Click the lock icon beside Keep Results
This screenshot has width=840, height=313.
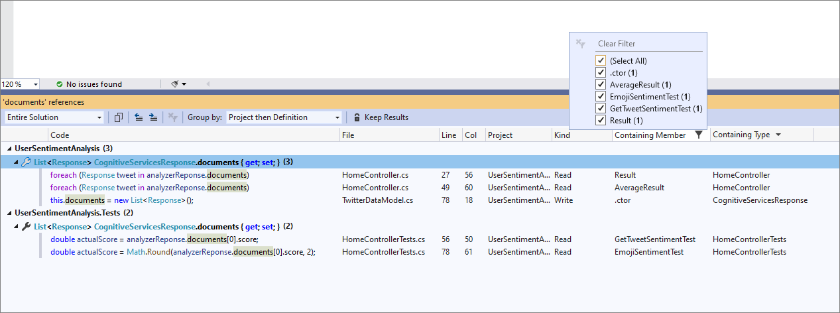click(357, 117)
